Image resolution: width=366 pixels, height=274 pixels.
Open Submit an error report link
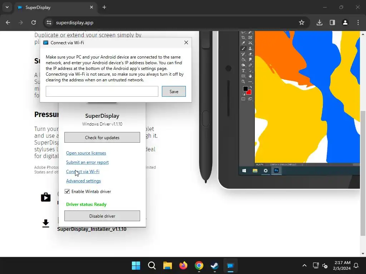87,162
